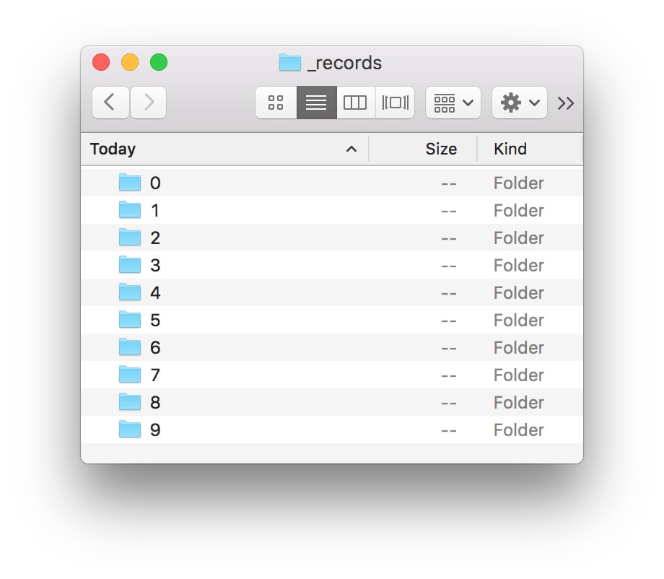The width and height of the screenshot is (664, 579).
Task: Click the folder name 2
Action: 155,238
